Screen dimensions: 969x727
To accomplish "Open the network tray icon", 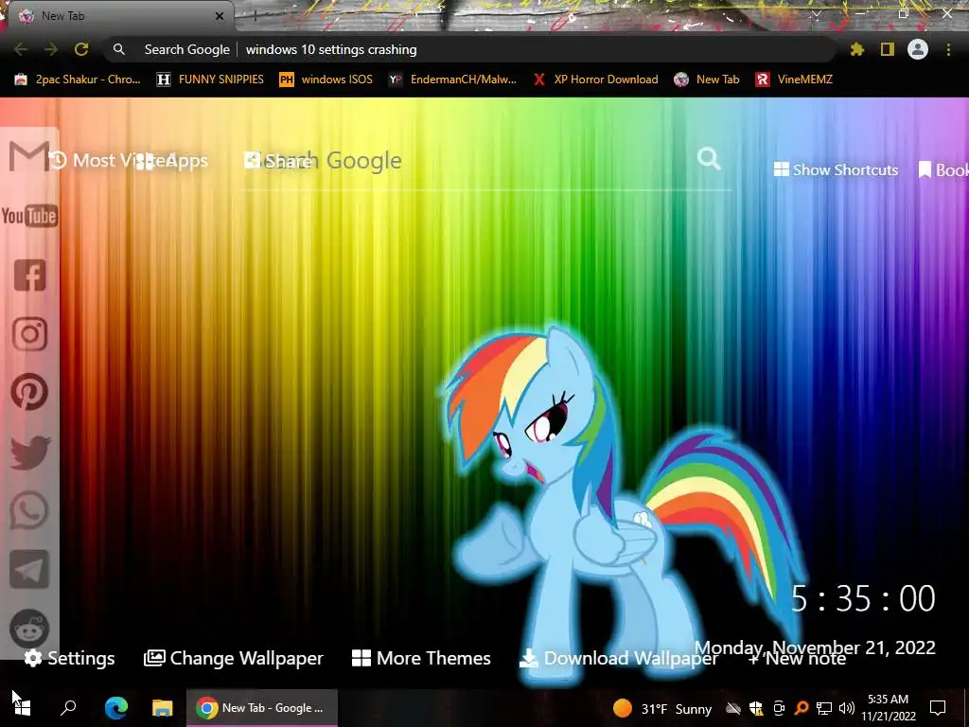I will tap(824, 708).
